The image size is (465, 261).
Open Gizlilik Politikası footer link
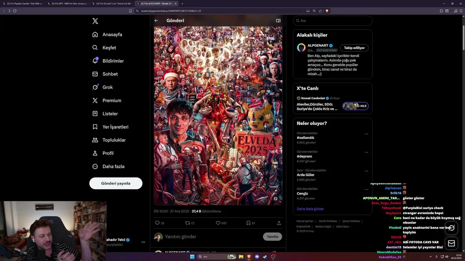click(x=328, y=221)
